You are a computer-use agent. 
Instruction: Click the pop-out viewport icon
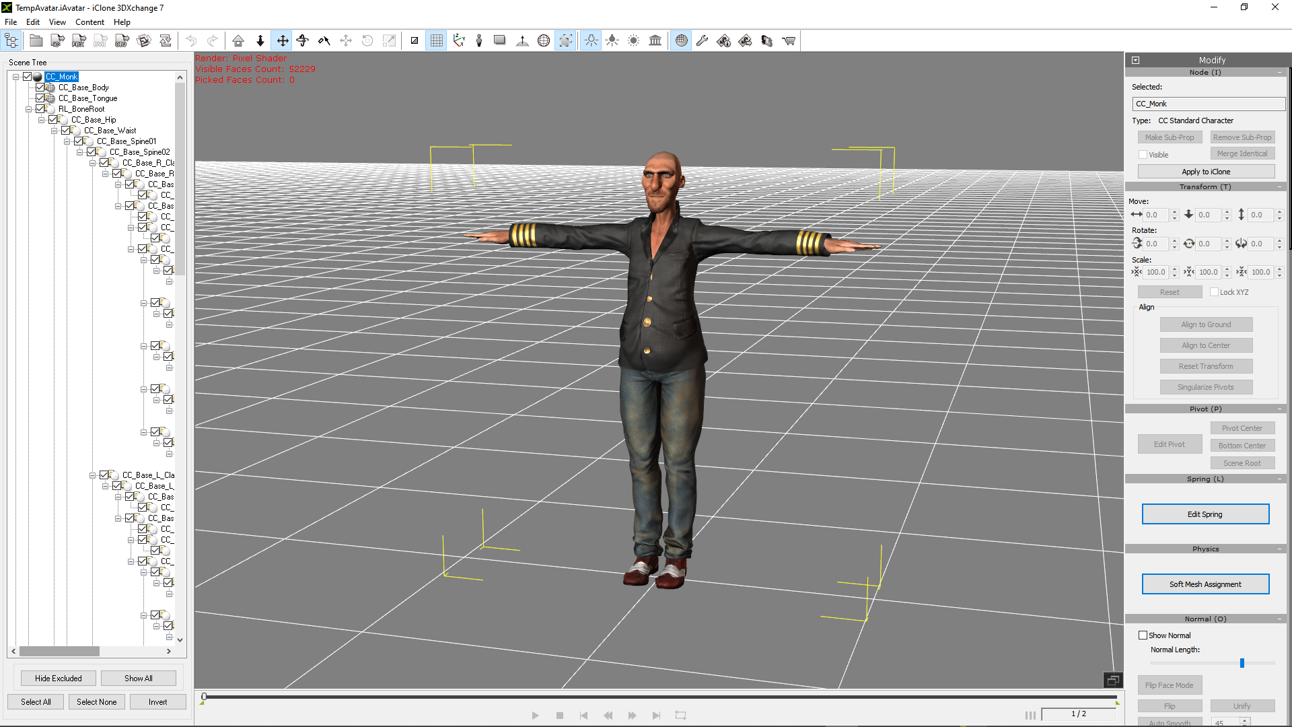1113,681
